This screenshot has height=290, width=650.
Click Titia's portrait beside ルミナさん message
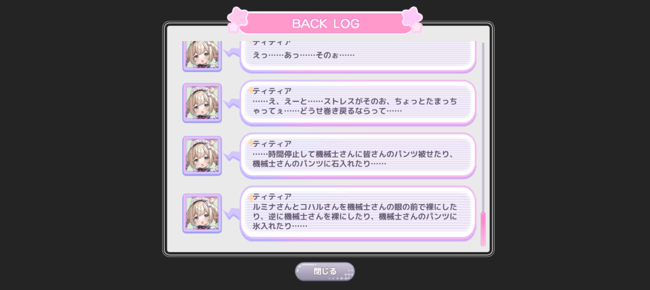(202, 213)
